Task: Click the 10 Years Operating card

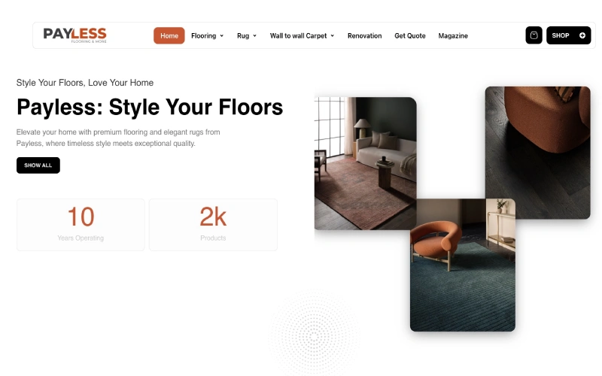Action: click(81, 225)
